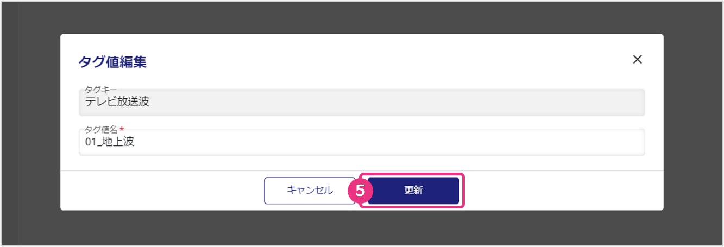This screenshot has width=724, height=247.
Task: Click the 01_地上波 text value
Action: coord(109,143)
